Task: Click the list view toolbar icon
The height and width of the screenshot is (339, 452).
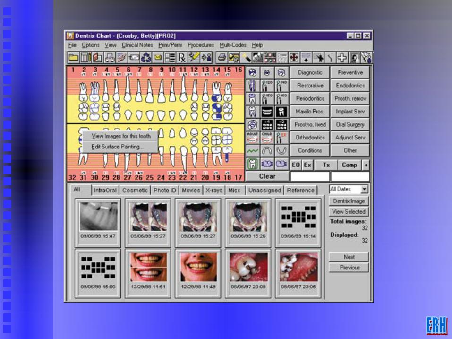Action: 170,57
